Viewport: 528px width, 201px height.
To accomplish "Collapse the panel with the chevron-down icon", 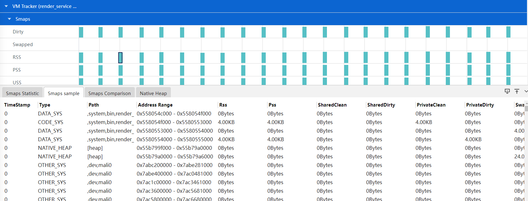I will 526,91.
